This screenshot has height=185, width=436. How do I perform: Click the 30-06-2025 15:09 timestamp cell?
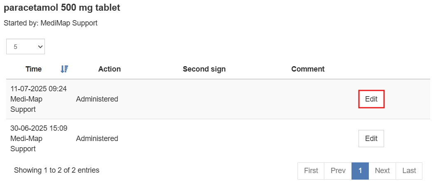pos(39,128)
